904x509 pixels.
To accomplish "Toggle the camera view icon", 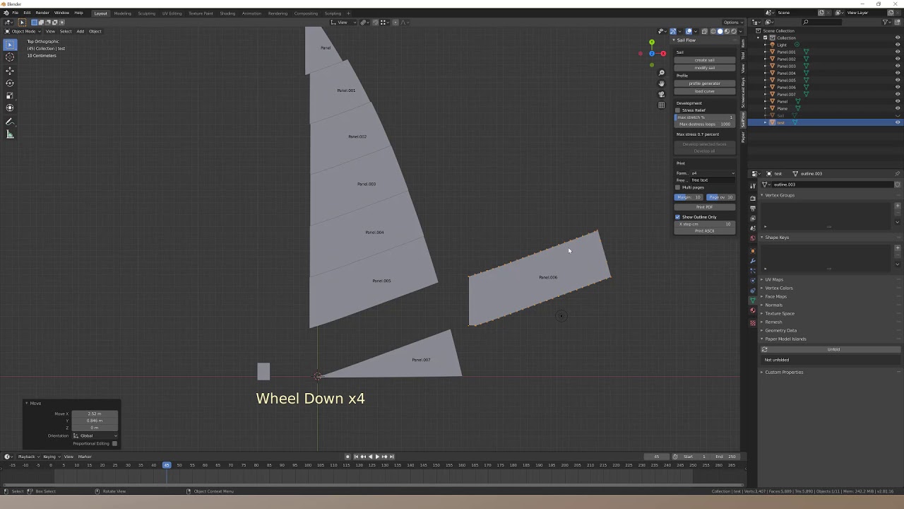I will click(x=662, y=94).
